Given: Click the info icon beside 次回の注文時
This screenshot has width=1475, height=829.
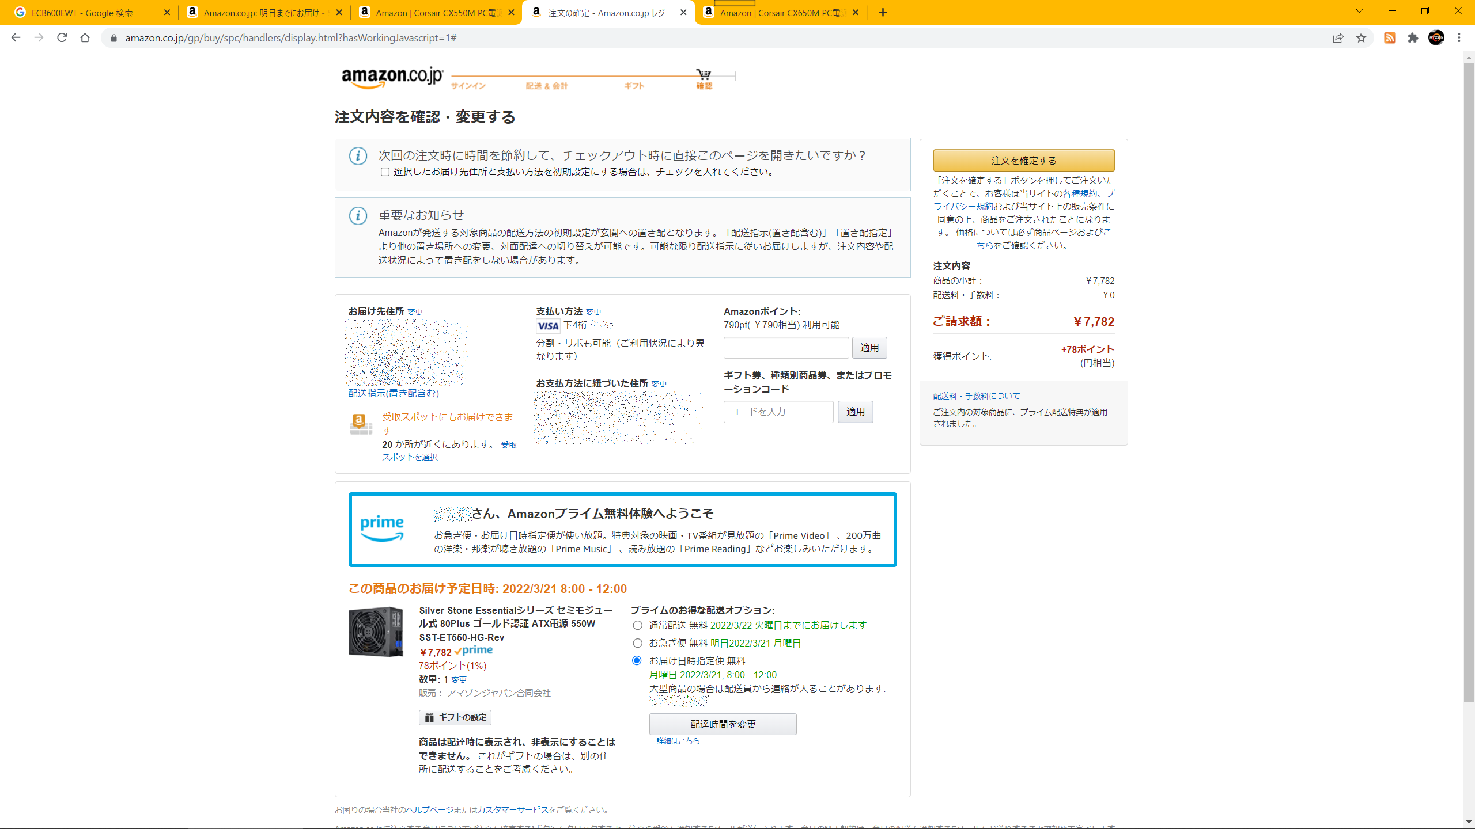Looking at the screenshot, I should [x=358, y=156].
